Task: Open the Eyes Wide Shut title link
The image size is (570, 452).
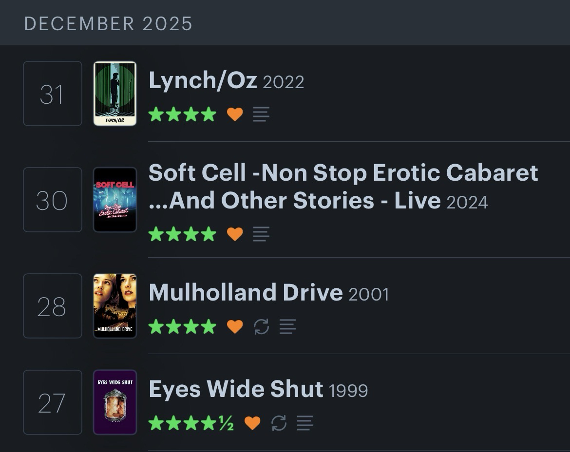Action: 236,389
